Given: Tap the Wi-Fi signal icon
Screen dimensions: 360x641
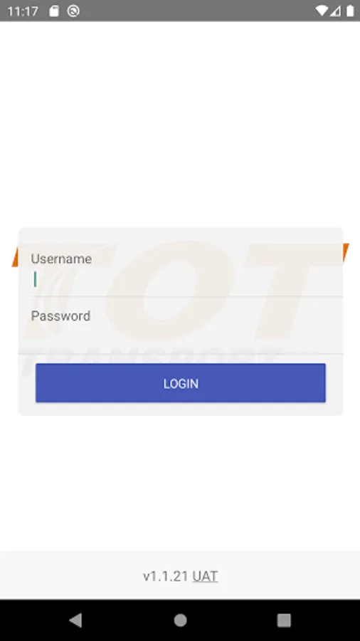Looking at the screenshot, I should coord(322,11).
